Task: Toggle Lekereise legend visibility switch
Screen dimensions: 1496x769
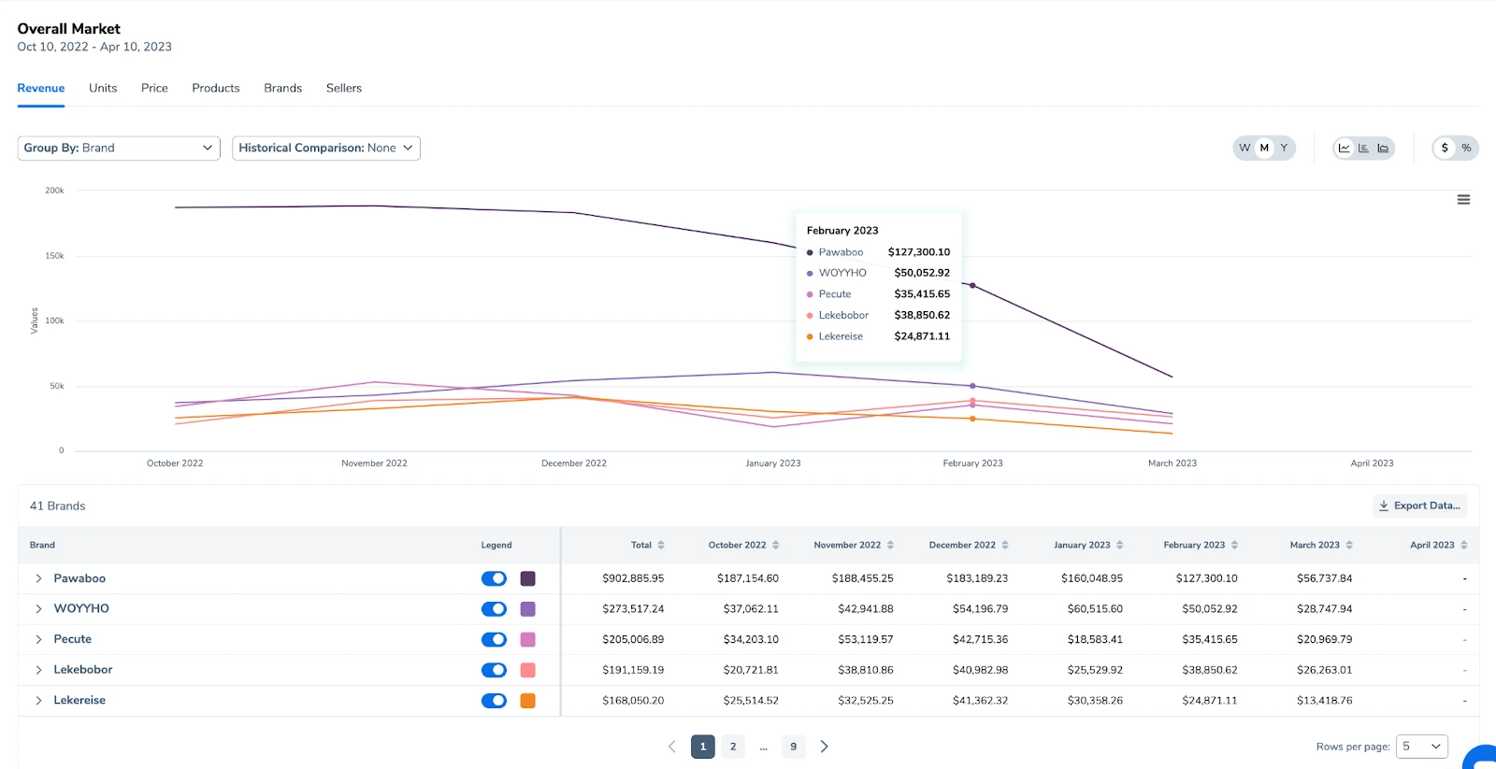Action: (x=494, y=701)
